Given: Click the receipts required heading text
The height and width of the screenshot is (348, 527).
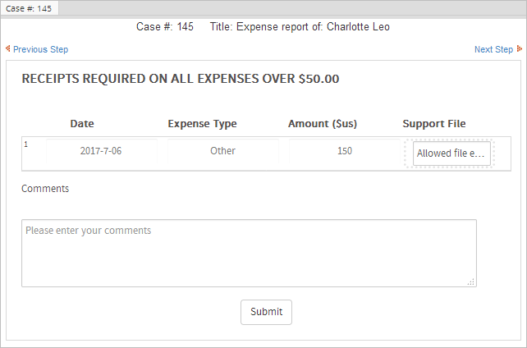Looking at the screenshot, I should [181, 80].
